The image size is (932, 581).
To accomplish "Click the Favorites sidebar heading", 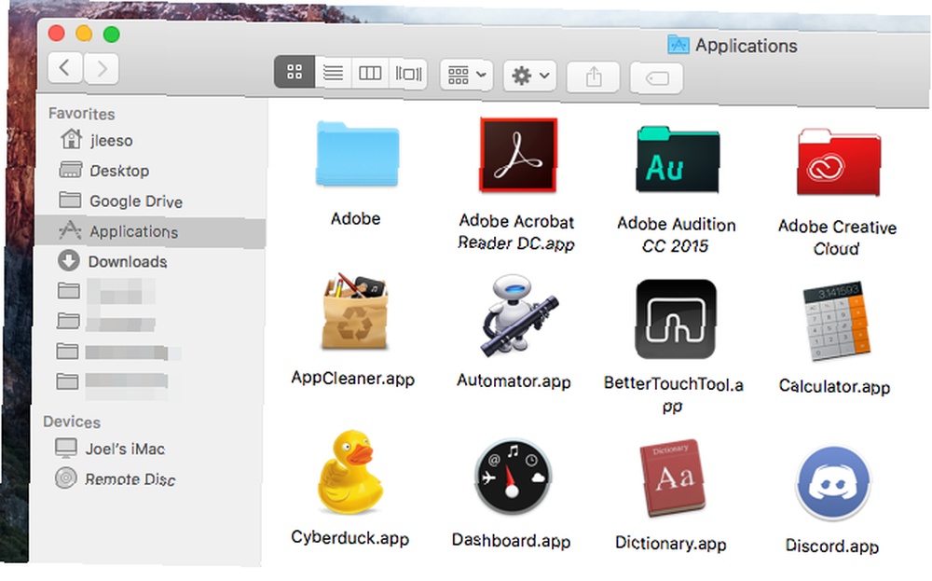I will [x=81, y=114].
